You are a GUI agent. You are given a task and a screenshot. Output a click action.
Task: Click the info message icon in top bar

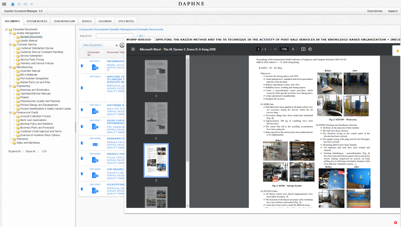32,4
